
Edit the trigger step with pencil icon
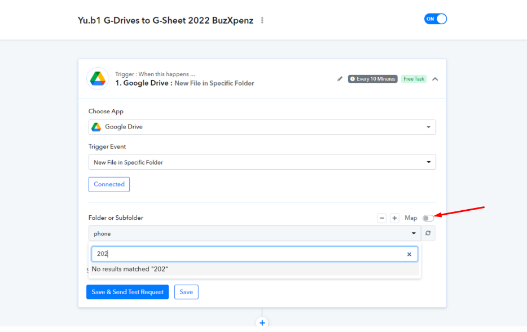(340, 79)
